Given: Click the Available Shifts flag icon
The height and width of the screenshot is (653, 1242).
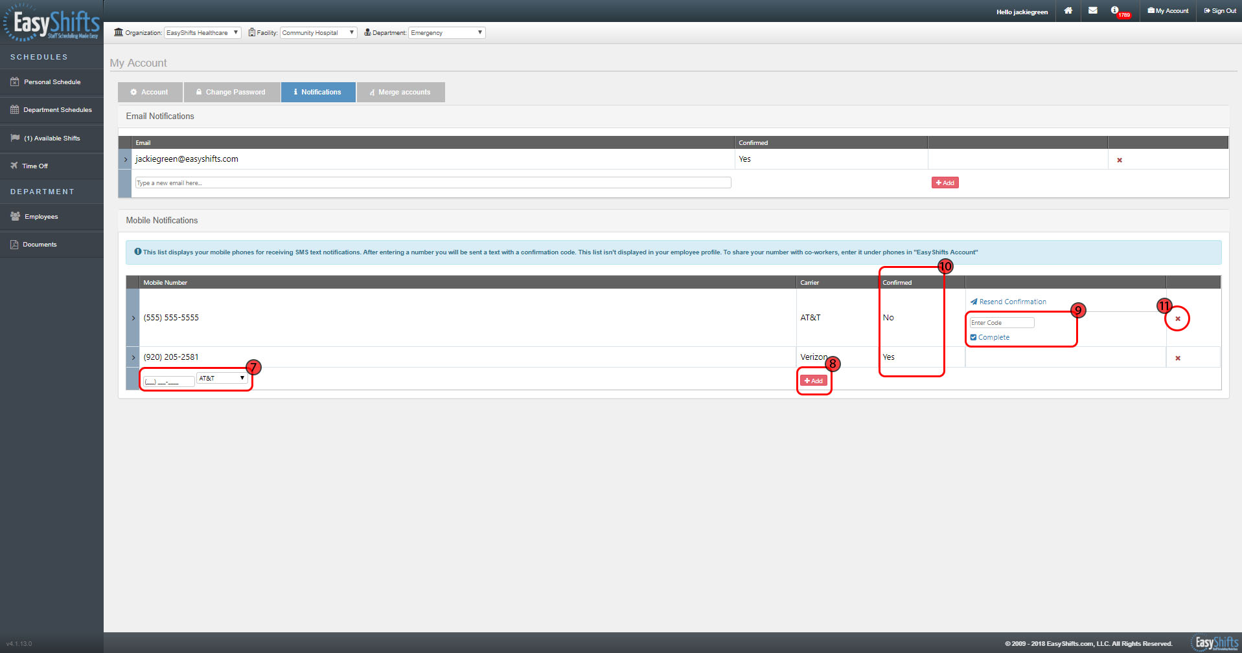Looking at the screenshot, I should pyautogui.click(x=15, y=138).
